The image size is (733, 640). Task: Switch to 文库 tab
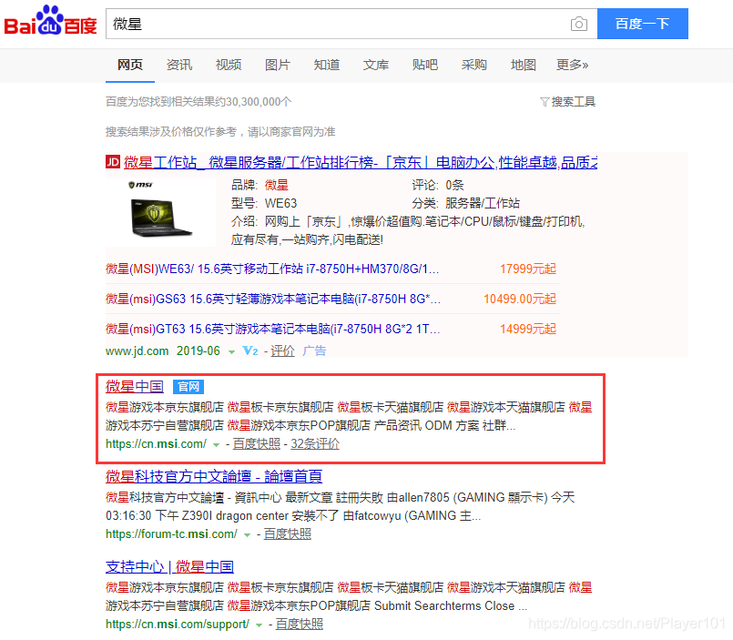tap(376, 65)
